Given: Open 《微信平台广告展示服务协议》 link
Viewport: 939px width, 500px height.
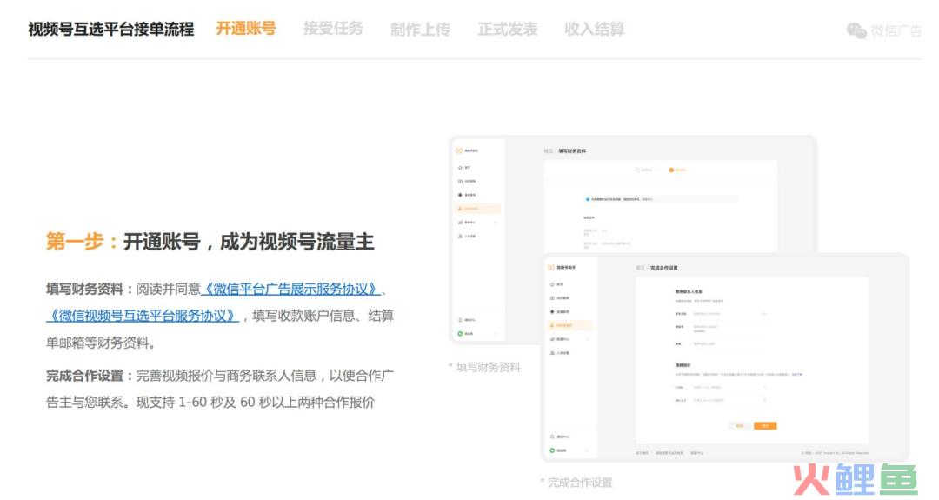Looking at the screenshot, I should [290, 290].
